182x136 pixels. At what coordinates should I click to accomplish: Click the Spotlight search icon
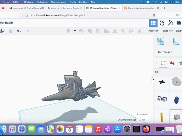(161, 2)
